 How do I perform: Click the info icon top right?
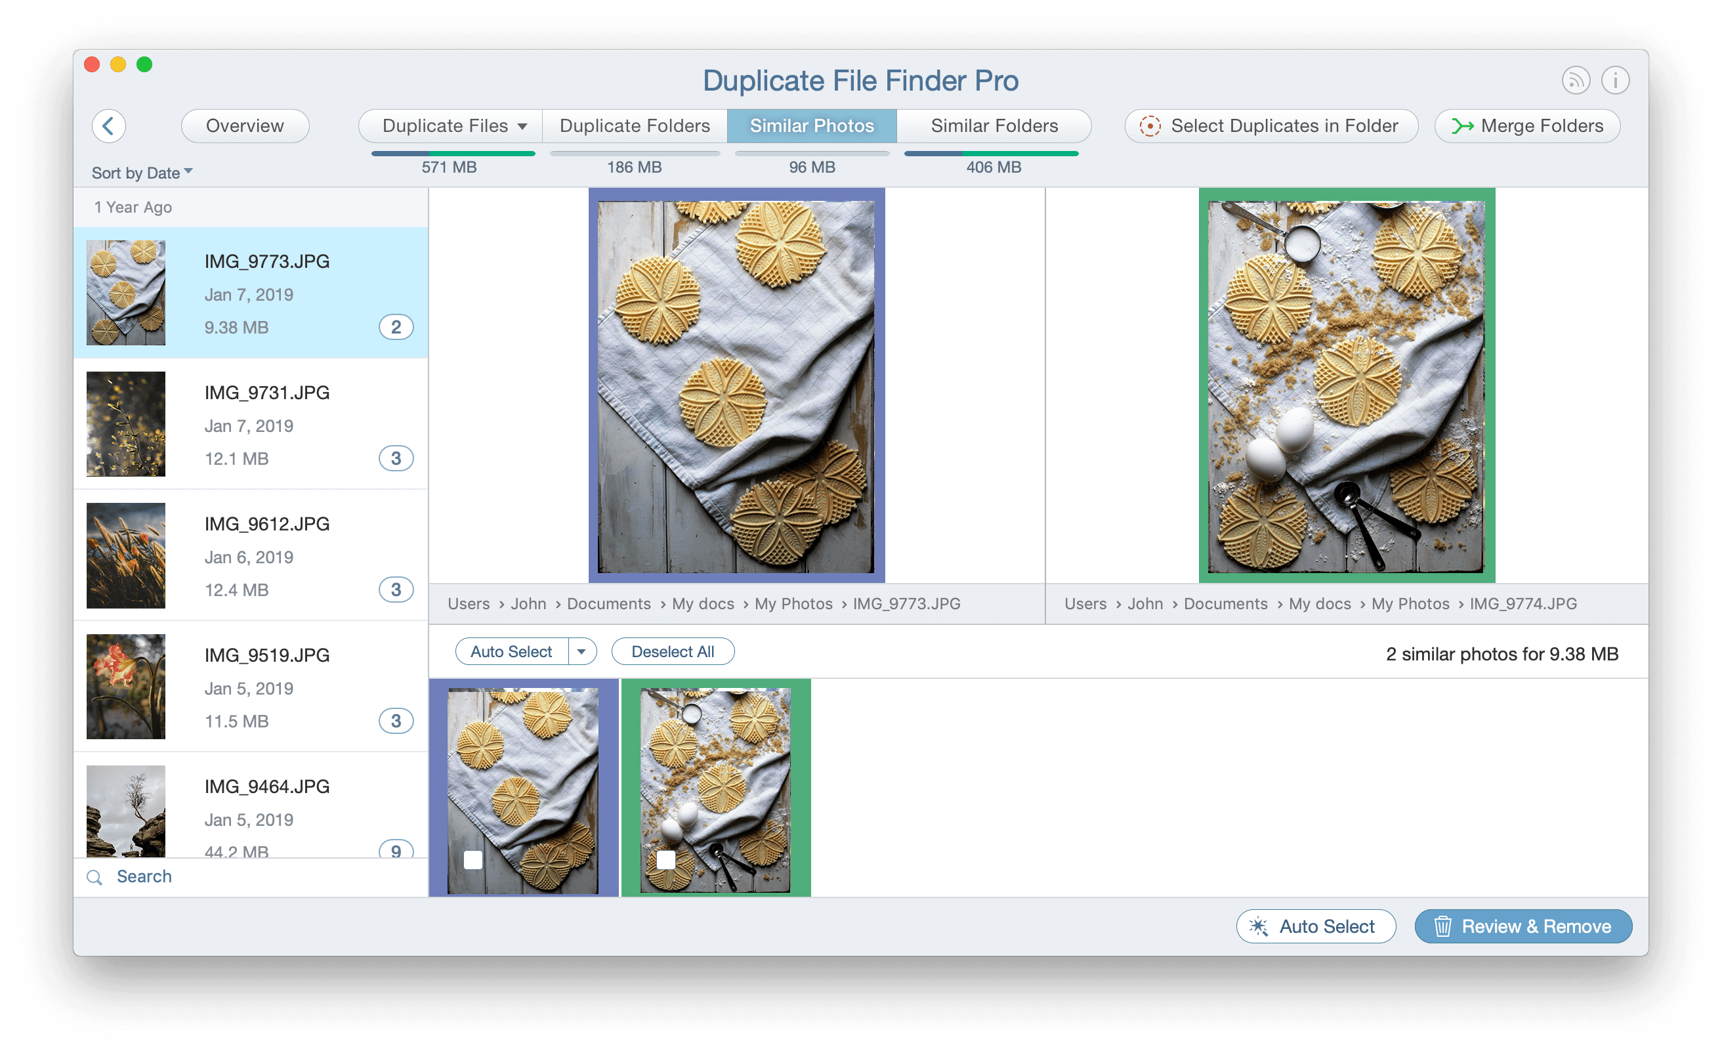pos(1614,80)
